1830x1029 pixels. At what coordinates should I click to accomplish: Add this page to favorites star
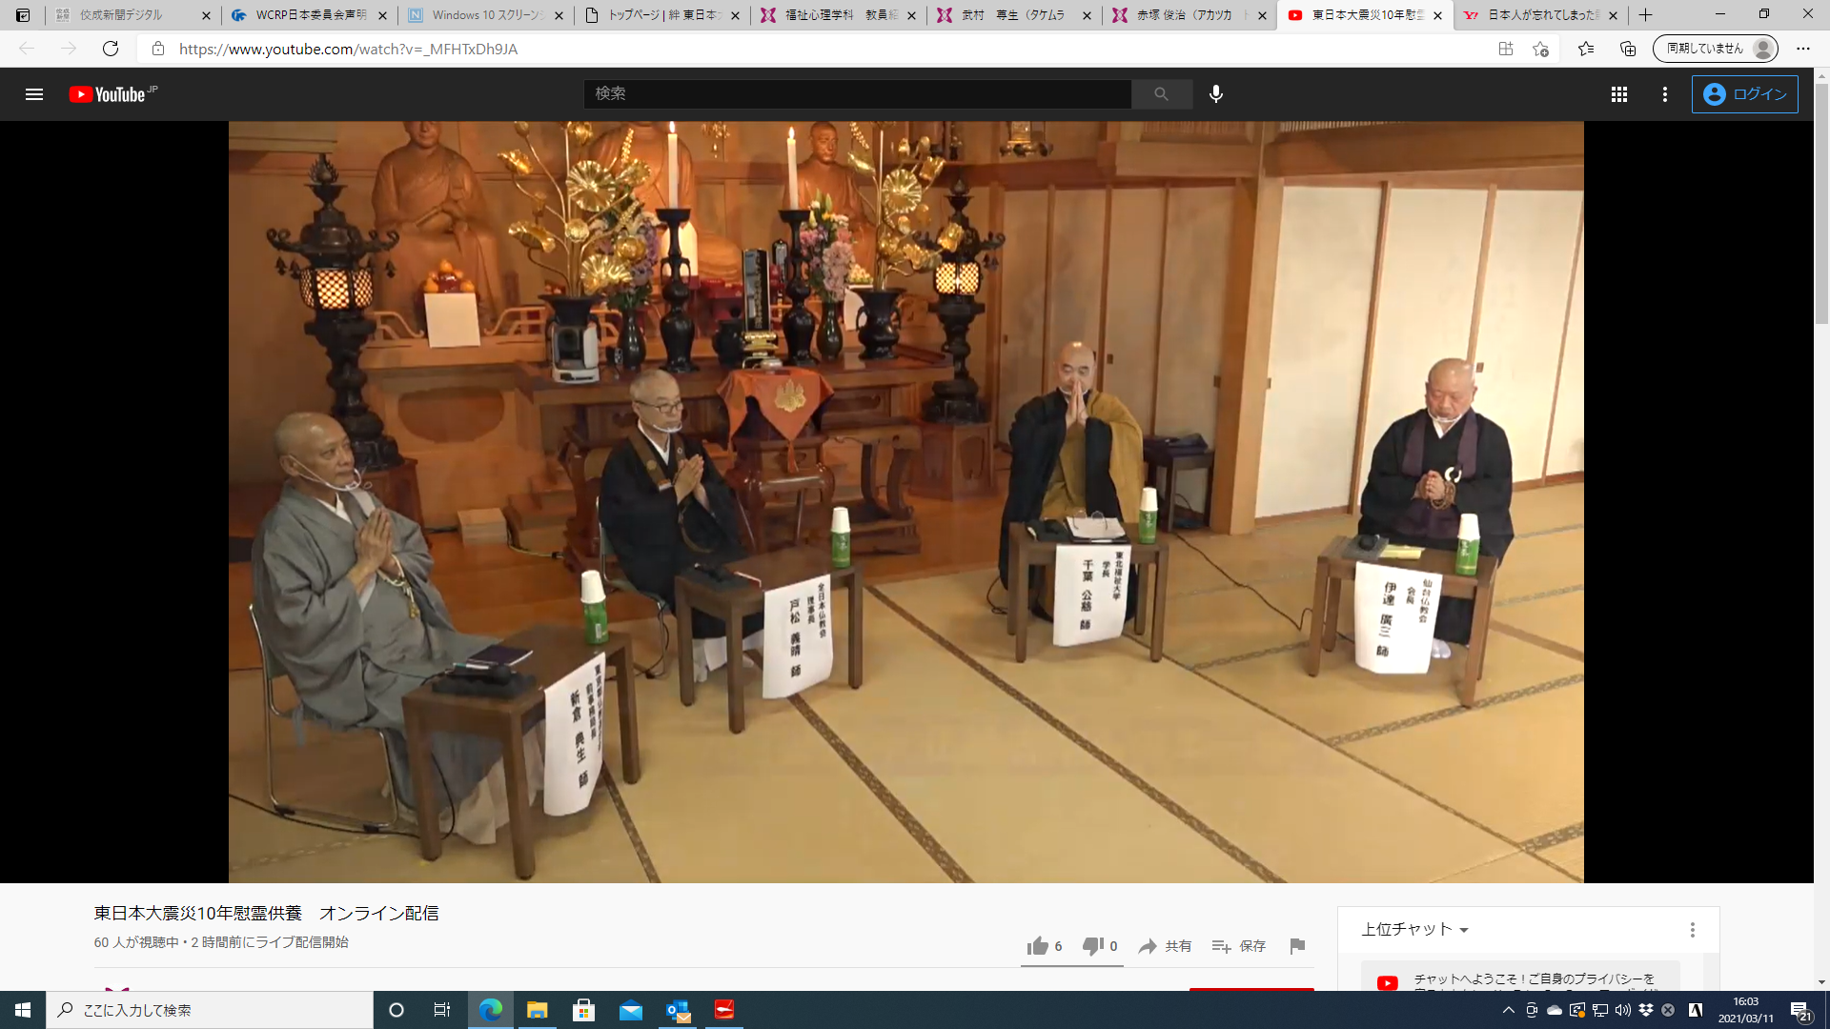[1540, 49]
